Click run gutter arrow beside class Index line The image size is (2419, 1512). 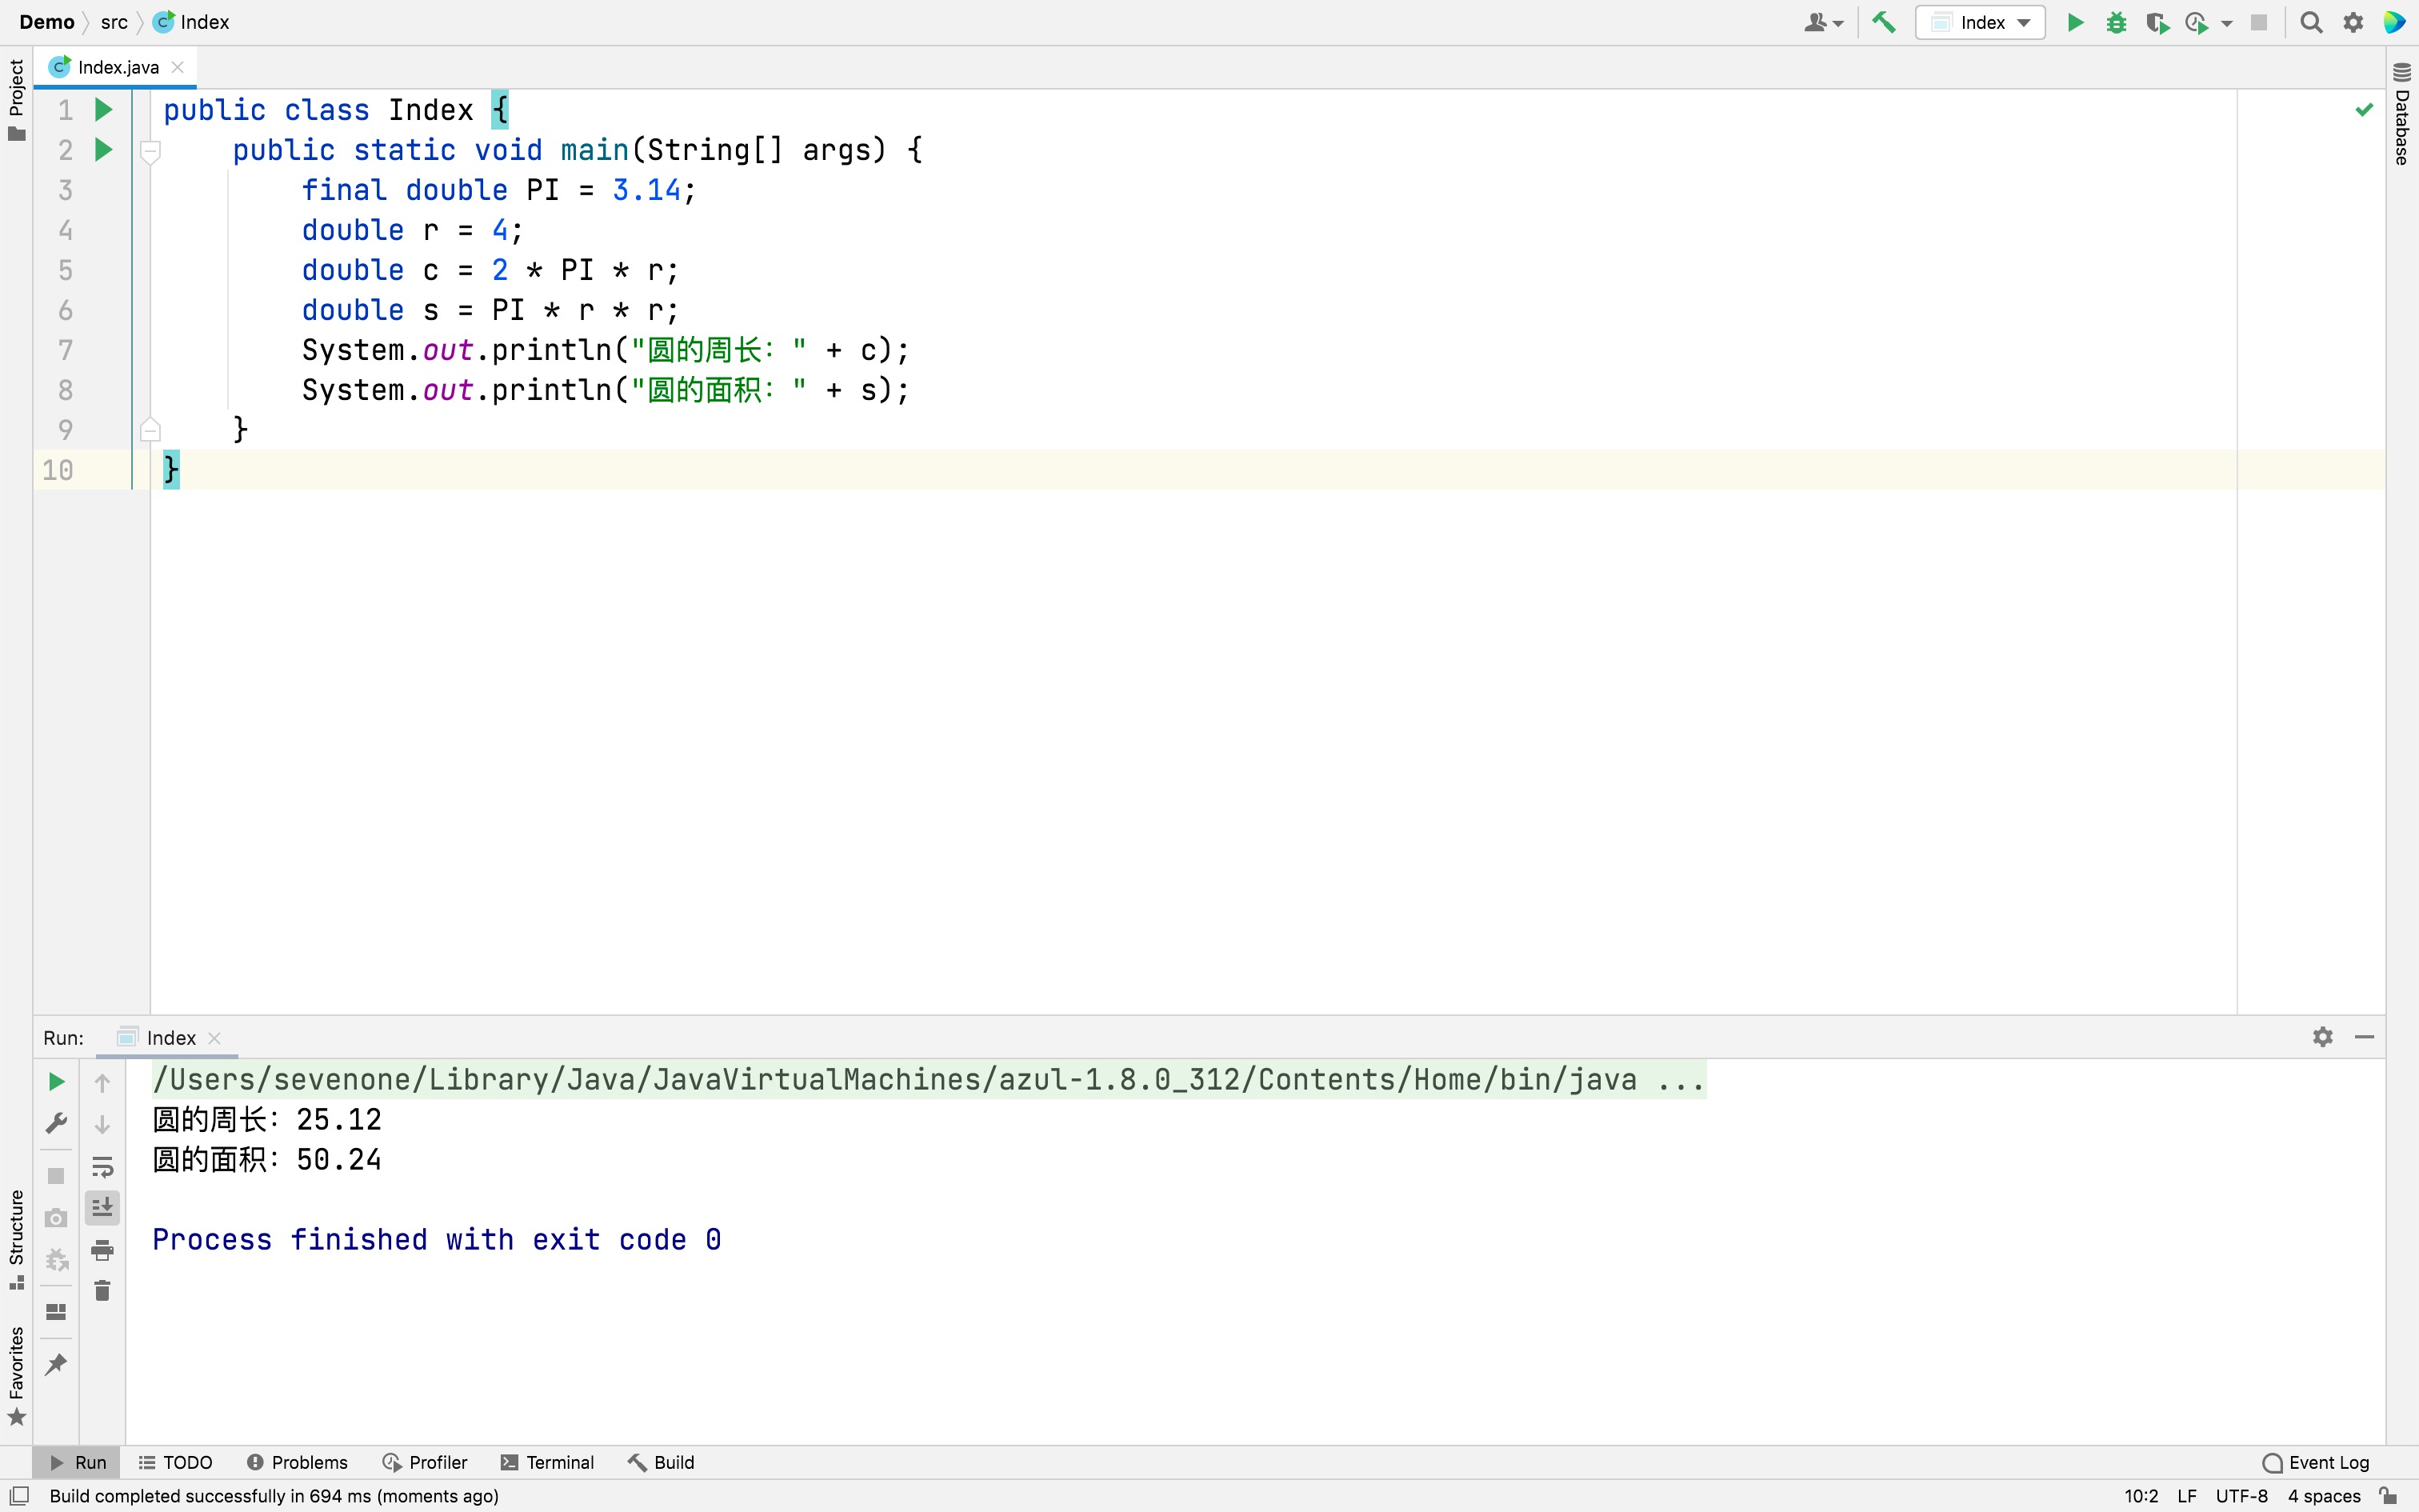(x=103, y=110)
